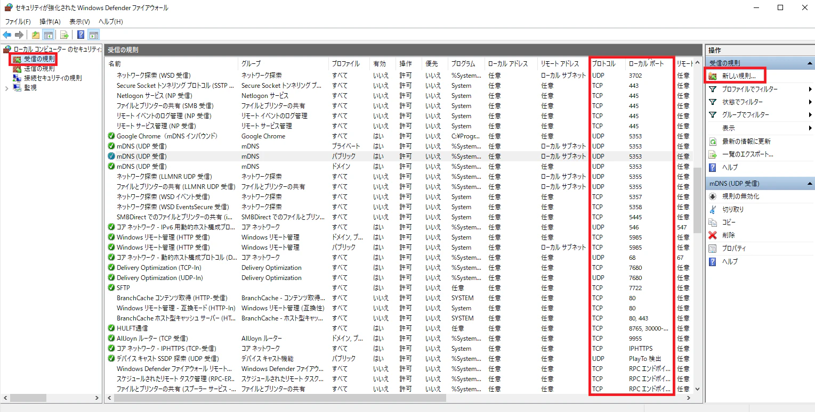This screenshot has height=412, width=815.
Task: Sort by the プロファイル column header
Action: coord(349,64)
